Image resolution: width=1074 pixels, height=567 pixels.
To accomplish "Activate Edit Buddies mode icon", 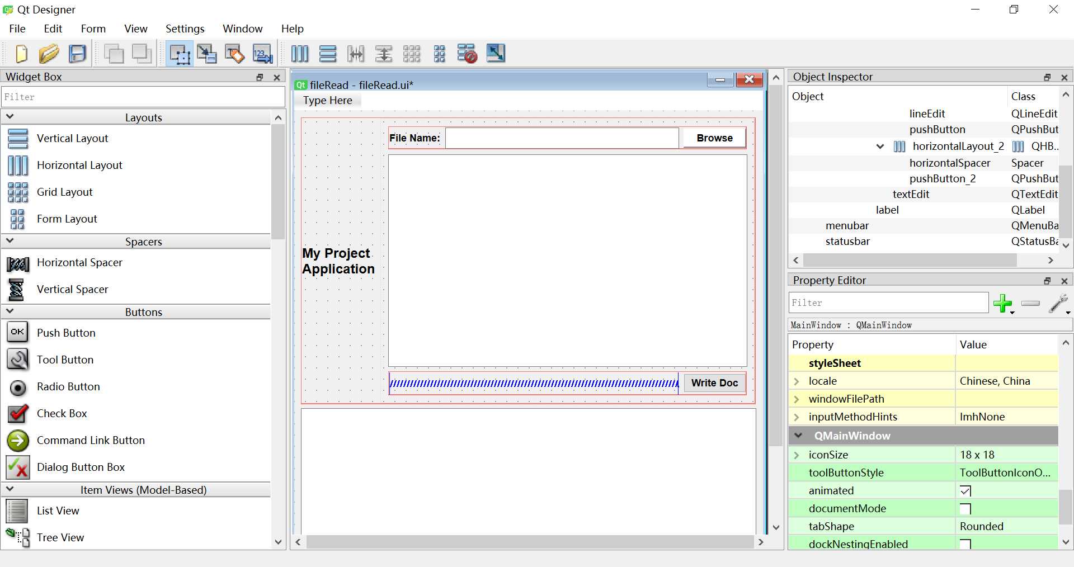I will (x=234, y=54).
